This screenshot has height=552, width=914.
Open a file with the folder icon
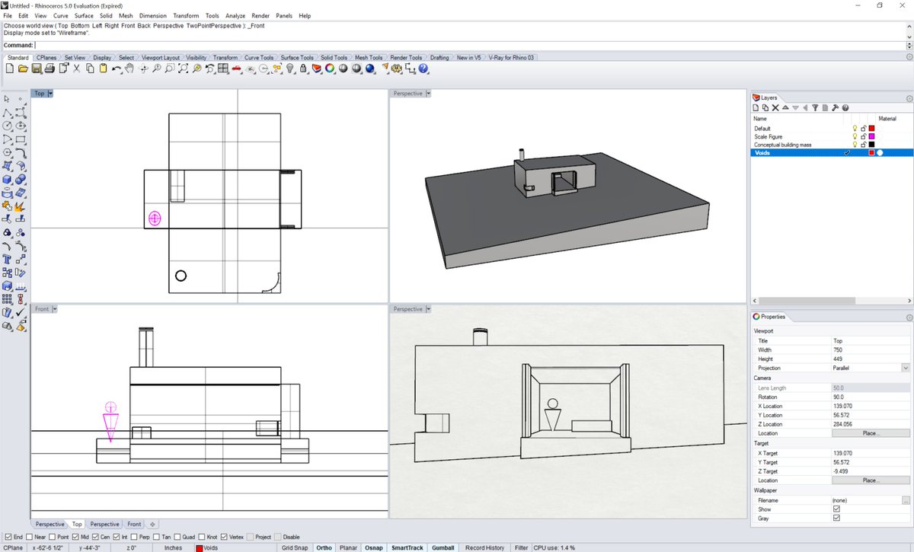point(23,69)
